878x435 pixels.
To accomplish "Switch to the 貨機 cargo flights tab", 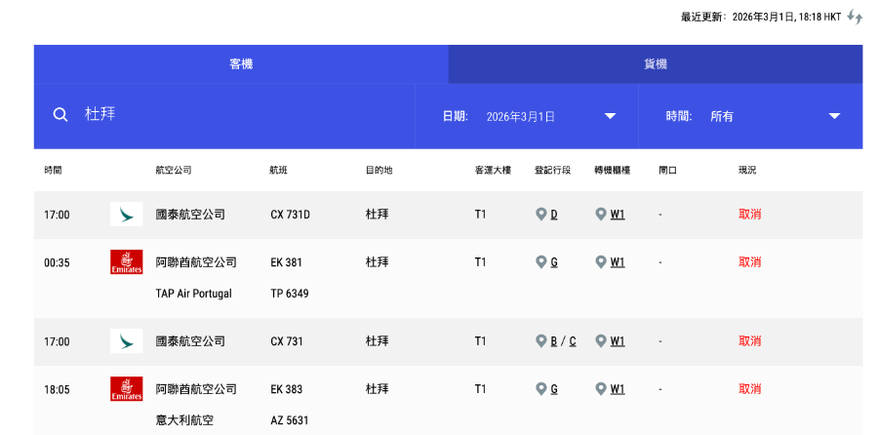I will (x=656, y=64).
